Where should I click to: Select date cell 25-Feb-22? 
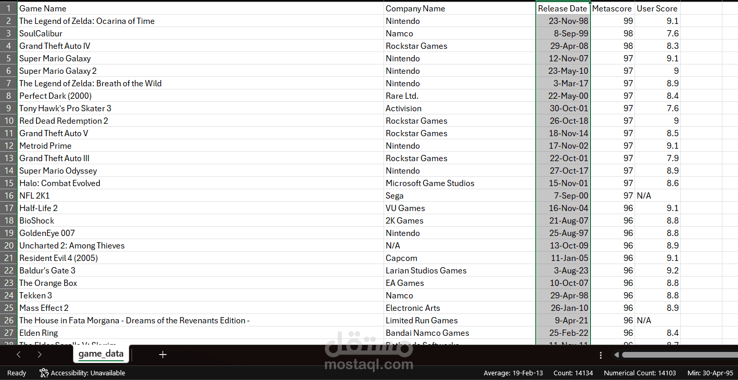563,333
